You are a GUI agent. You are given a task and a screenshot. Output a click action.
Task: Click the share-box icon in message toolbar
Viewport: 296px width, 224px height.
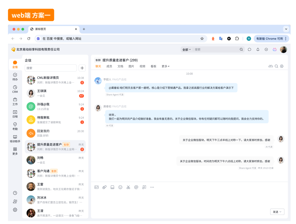[x=144, y=187]
